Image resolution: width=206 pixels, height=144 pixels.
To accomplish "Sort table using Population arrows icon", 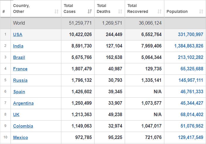I will 201,11.
